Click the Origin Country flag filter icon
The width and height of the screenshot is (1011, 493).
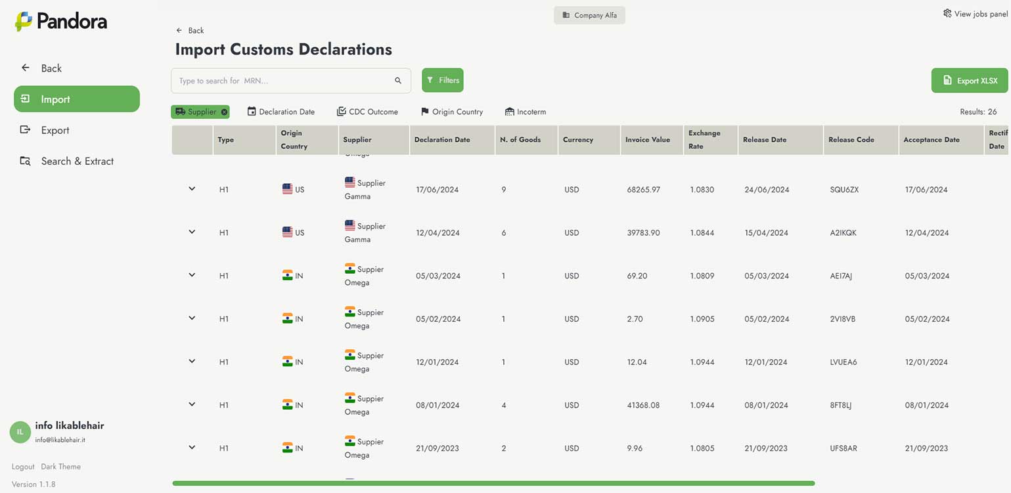pyautogui.click(x=425, y=112)
